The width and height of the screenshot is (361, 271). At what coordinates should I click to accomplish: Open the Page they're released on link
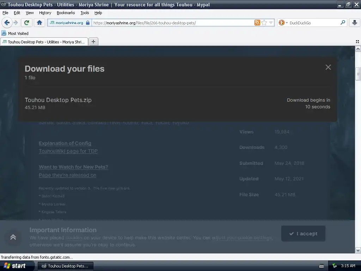67,175
